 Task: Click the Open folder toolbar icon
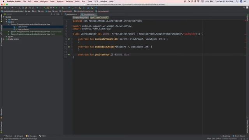click(x=2, y=8)
